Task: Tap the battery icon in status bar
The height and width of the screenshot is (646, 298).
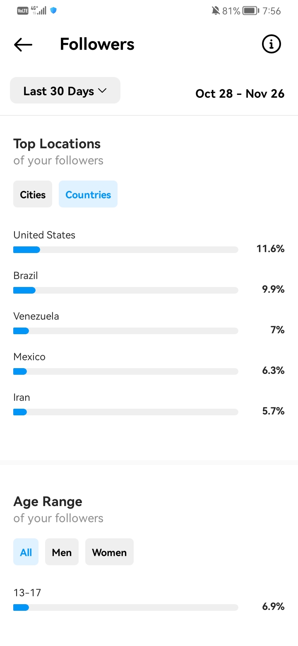Action: (x=251, y=11)
